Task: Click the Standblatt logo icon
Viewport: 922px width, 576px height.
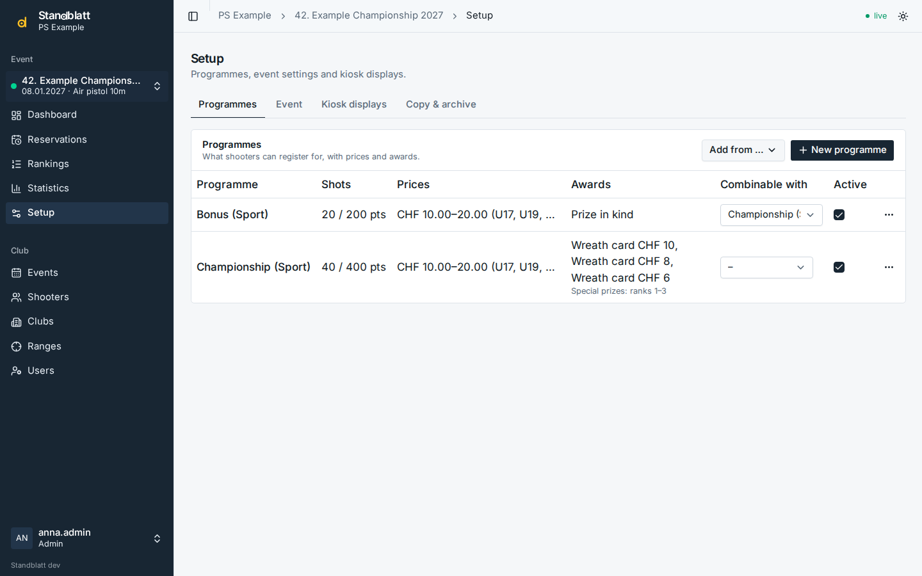Action: point(22,22)
